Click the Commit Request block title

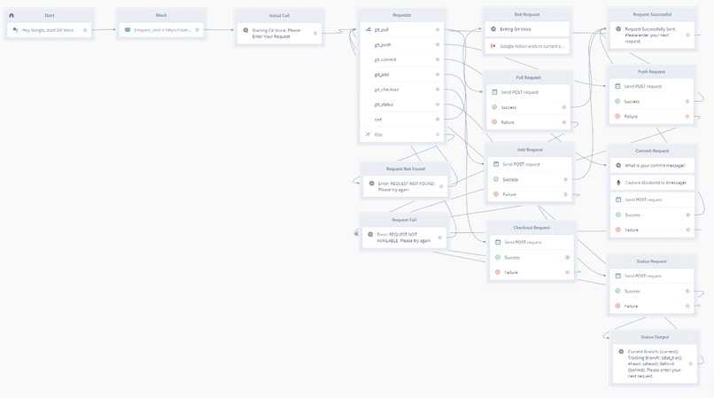point(652,151)
